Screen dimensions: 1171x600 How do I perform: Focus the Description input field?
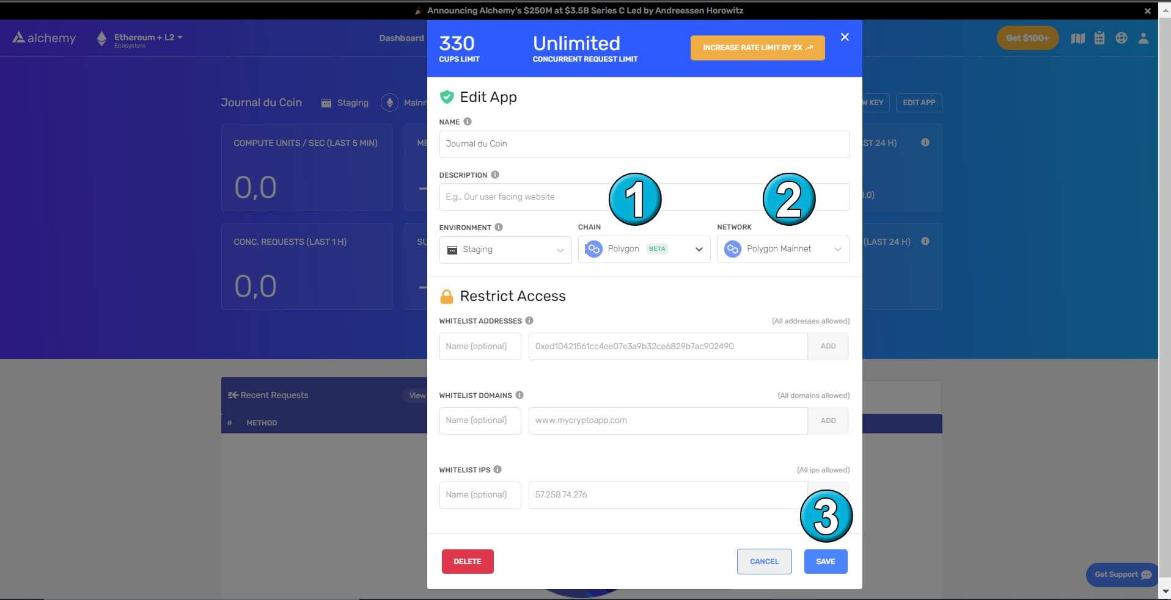[644, 197]
